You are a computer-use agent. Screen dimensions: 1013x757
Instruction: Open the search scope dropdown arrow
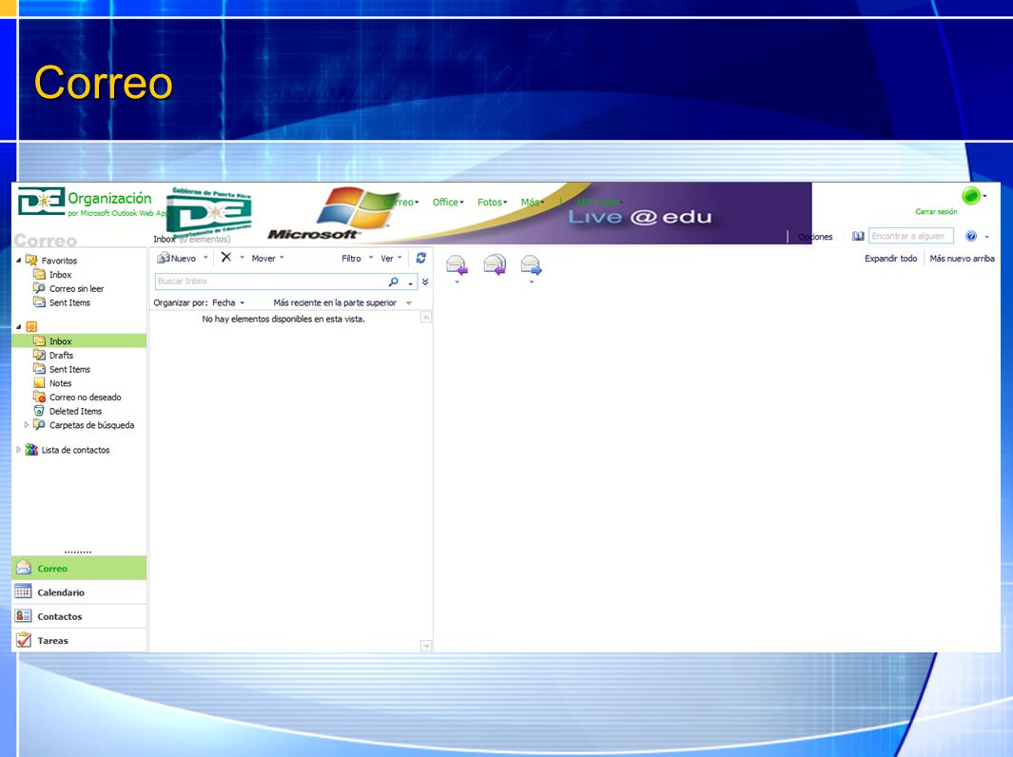click(410, 282)
